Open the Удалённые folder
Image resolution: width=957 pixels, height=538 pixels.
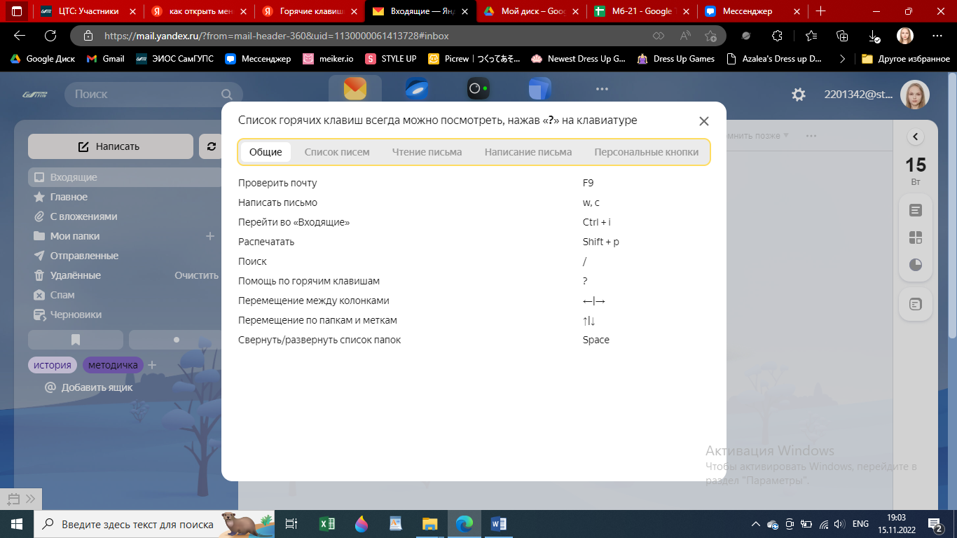[76, 275]
